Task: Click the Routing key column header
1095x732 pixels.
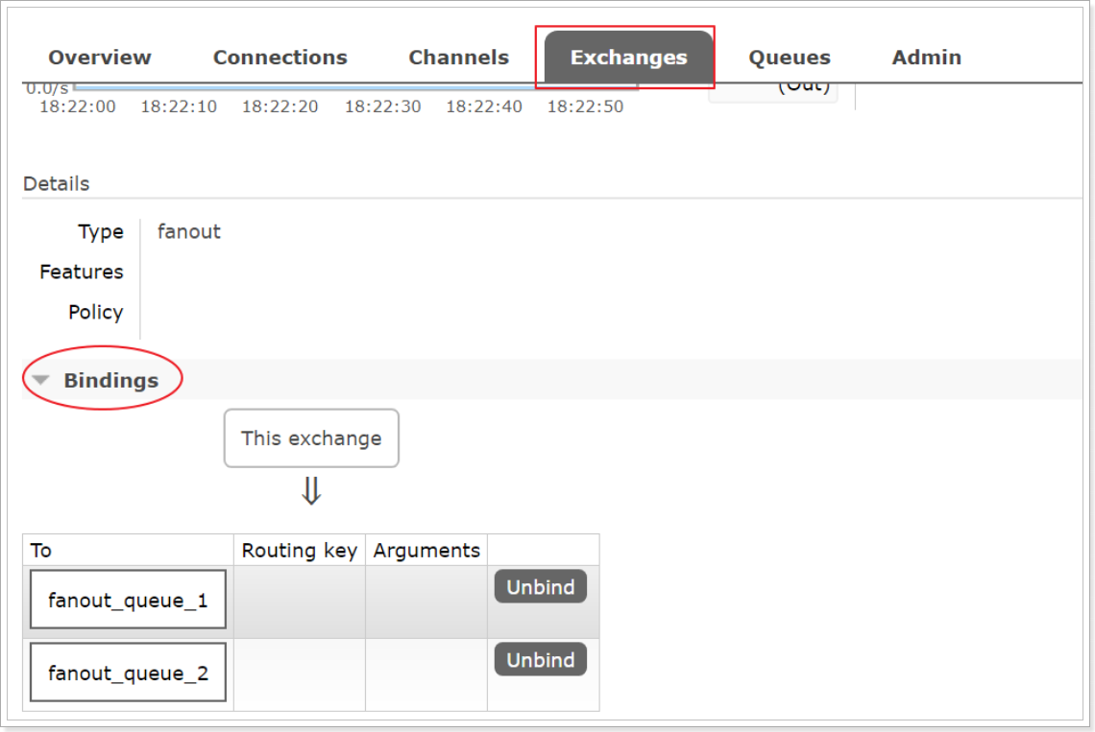Action: (299, 551)
